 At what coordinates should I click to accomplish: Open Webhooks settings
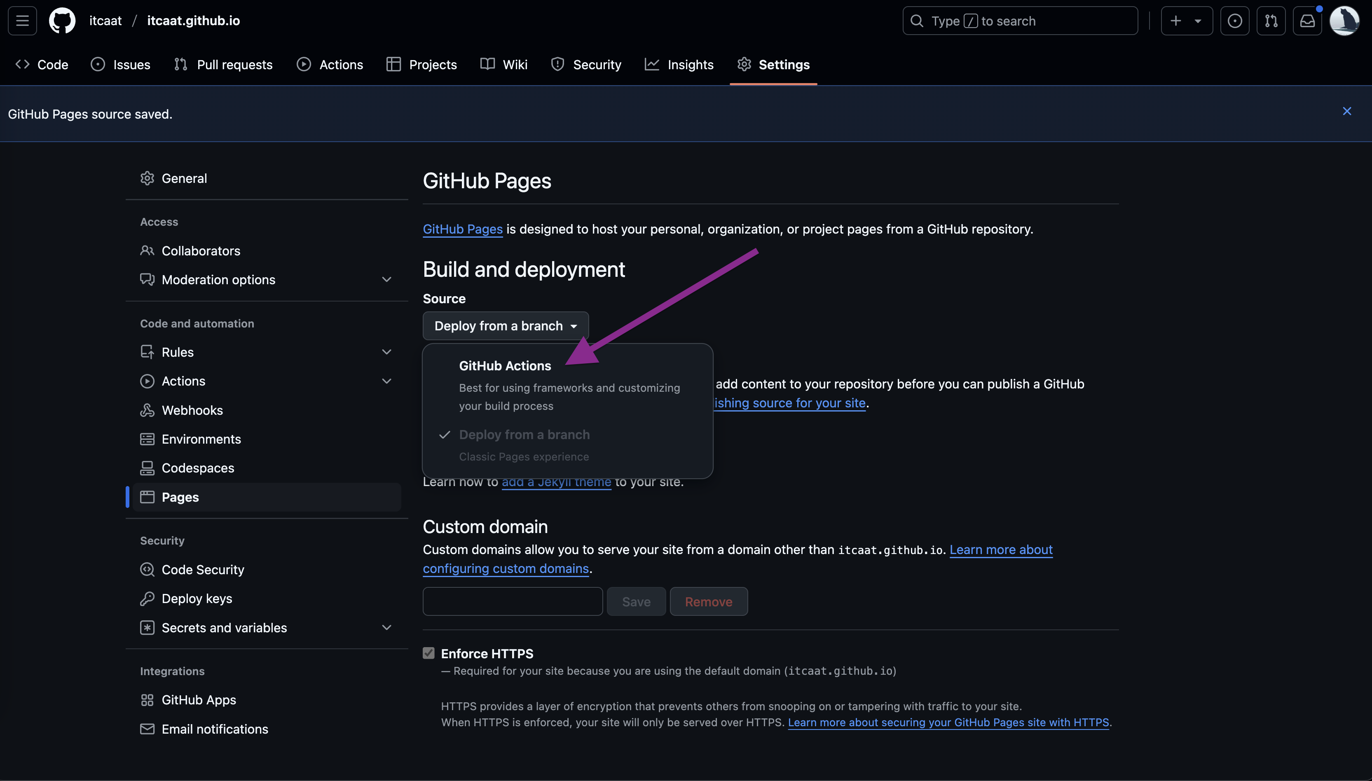point(267,410)
